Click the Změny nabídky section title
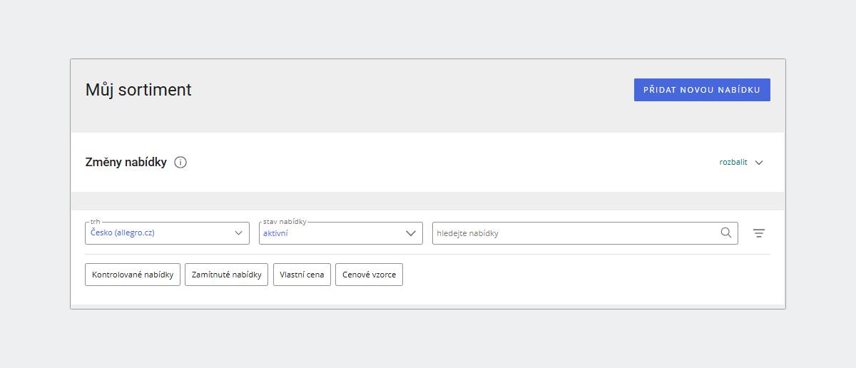 click(126, 163)
